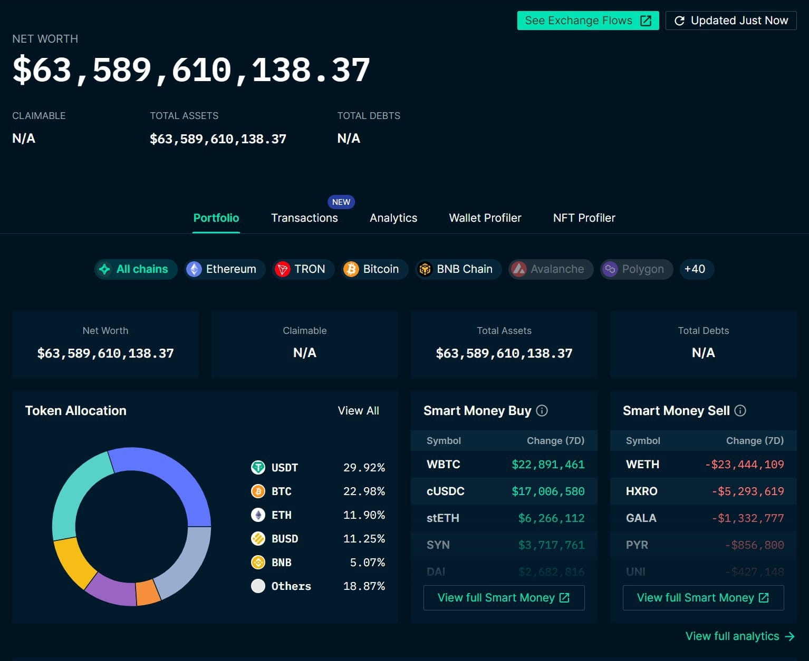Click the refresh icon beside Updated Just Now
Image resolution: width=809 pixels, height=661 pixels.
click(x=679, y=21)
